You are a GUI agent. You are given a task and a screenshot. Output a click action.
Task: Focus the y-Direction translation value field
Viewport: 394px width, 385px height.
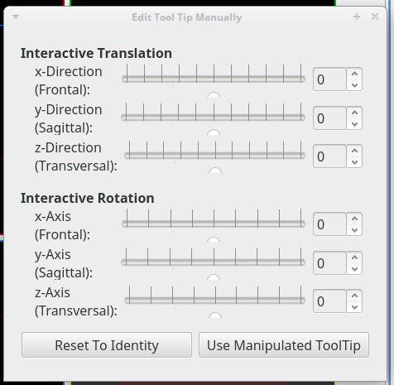coord(329,118)
